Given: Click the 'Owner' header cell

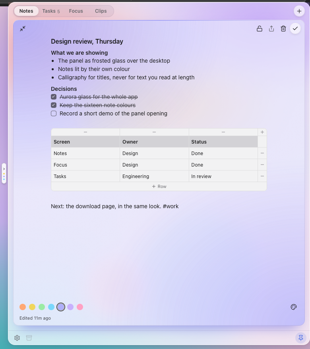Looking at the screenshot, I should click(x=154, y=142).
